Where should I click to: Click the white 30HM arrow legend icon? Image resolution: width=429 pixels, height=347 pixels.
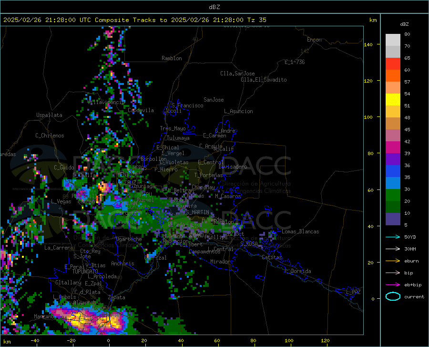click(393, 249)
